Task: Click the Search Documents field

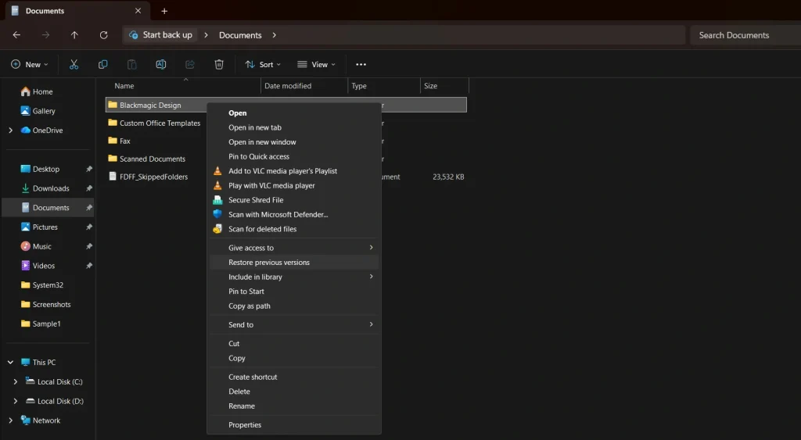Action: coord(745,35)
